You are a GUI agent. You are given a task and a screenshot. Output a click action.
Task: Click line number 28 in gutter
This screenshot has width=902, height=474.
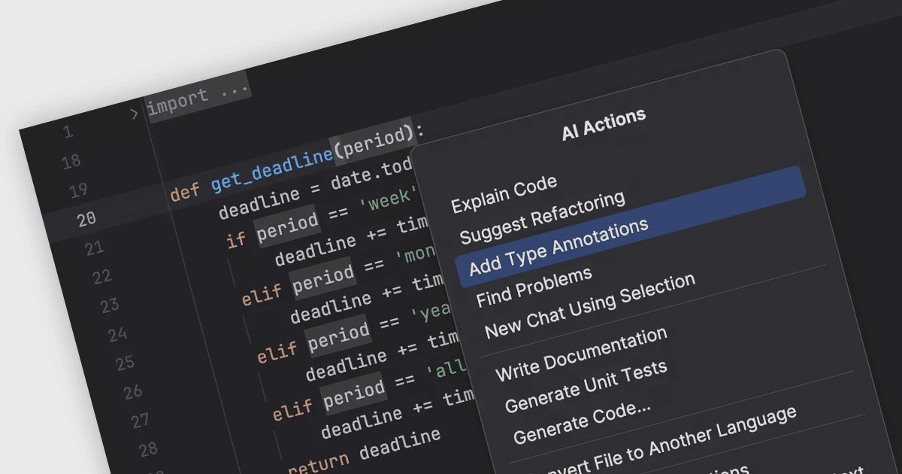148,449
